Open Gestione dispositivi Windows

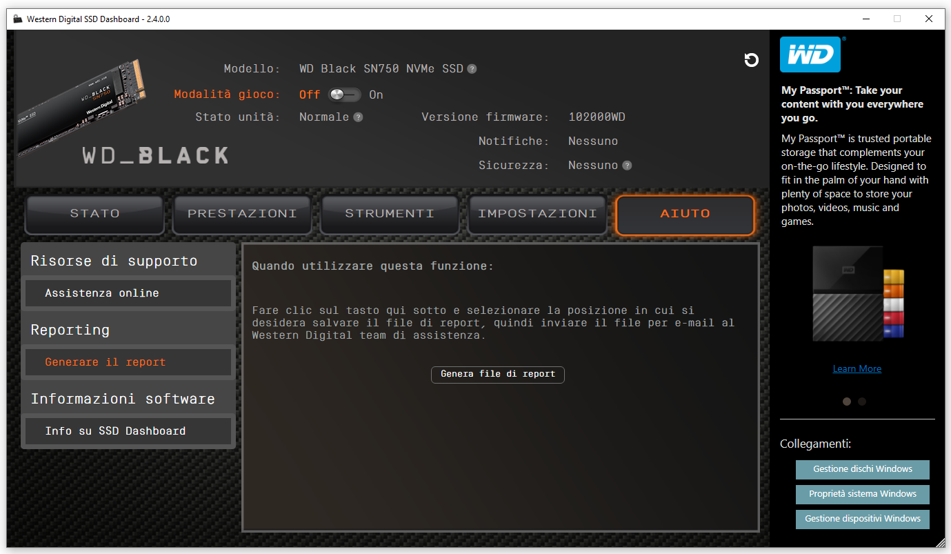point(863,519)
